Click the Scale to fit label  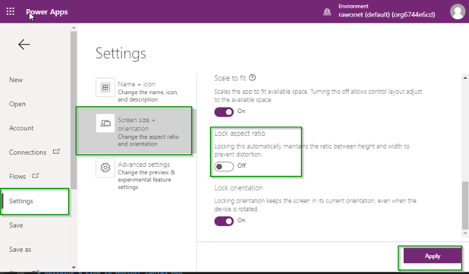pyautogui.click(x=230, y=78)
